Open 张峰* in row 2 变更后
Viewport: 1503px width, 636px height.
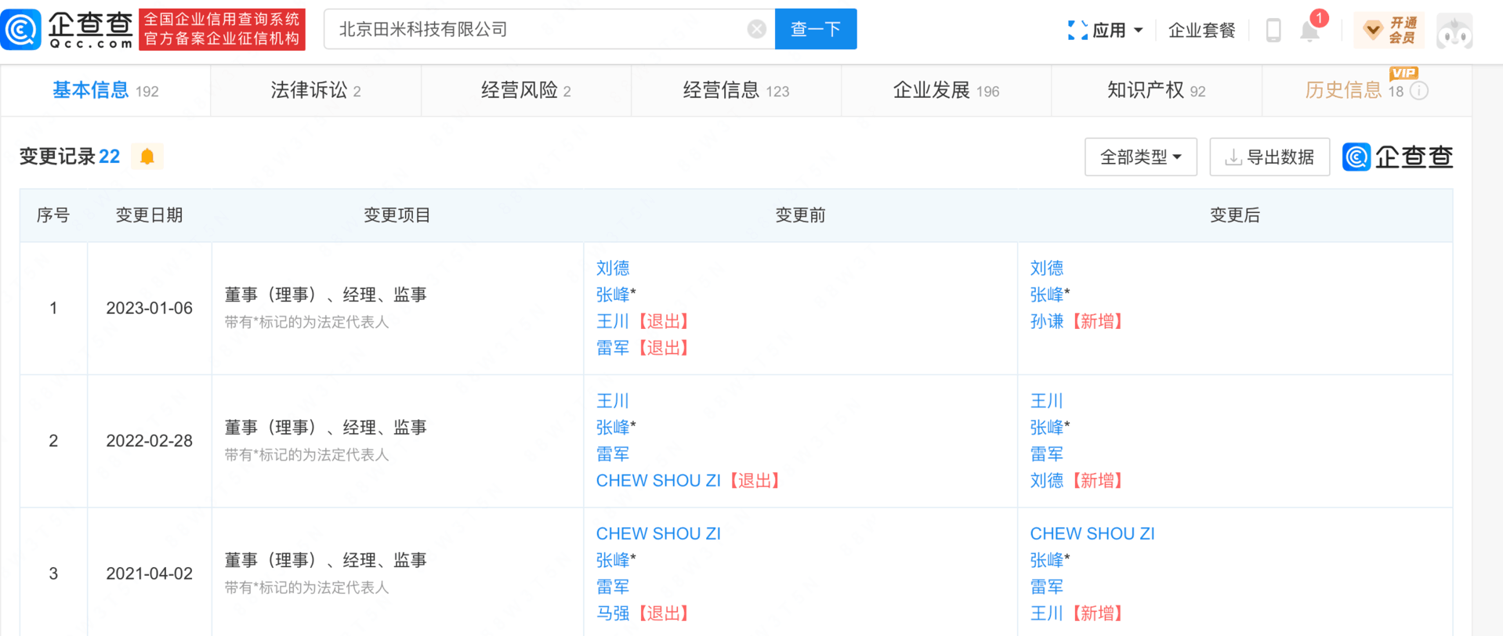(1050, 428)
